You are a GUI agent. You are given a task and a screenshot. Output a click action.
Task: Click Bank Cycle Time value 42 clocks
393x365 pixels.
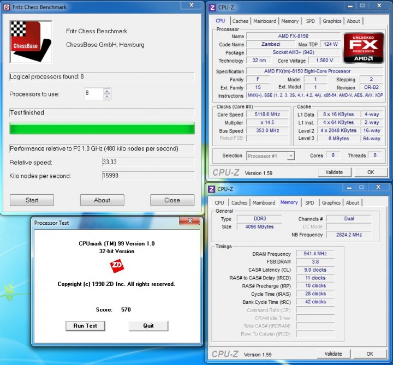tap(315, 302)
